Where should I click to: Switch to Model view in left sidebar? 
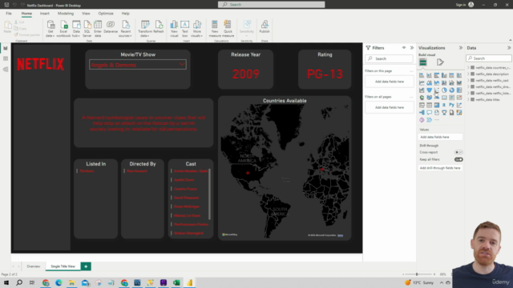(x=6, y=70)
